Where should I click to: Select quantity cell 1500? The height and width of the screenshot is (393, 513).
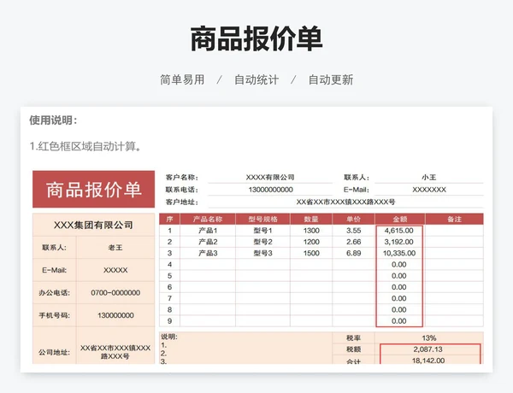311,253
